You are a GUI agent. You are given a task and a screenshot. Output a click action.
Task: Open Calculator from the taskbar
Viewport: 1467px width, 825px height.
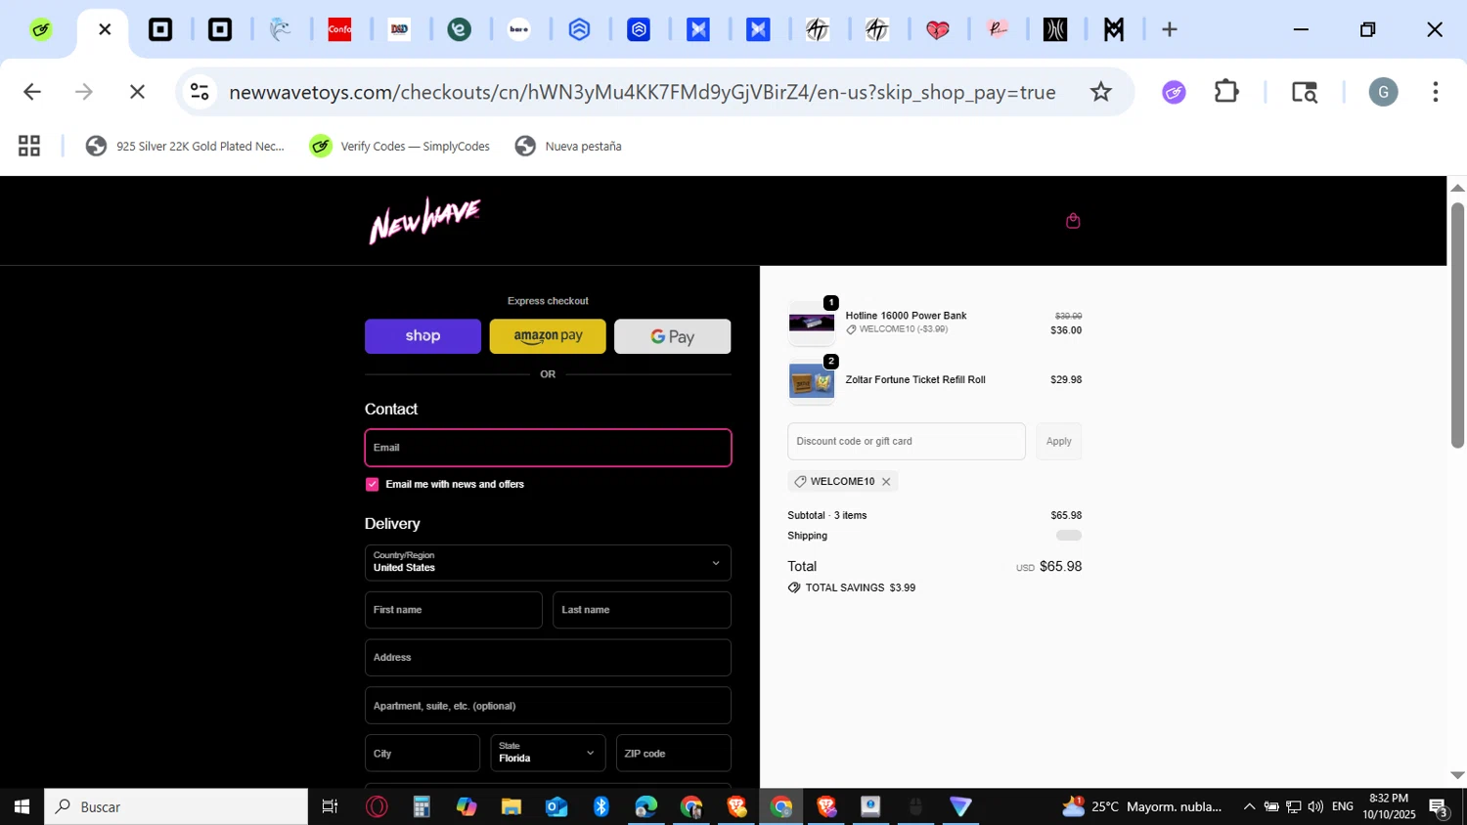pyautogui.click(x=422, y=806)
